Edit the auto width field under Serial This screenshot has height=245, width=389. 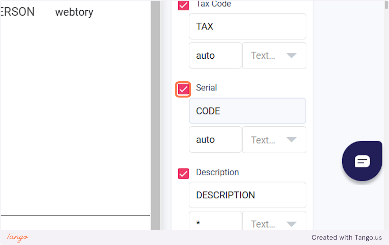216,140
